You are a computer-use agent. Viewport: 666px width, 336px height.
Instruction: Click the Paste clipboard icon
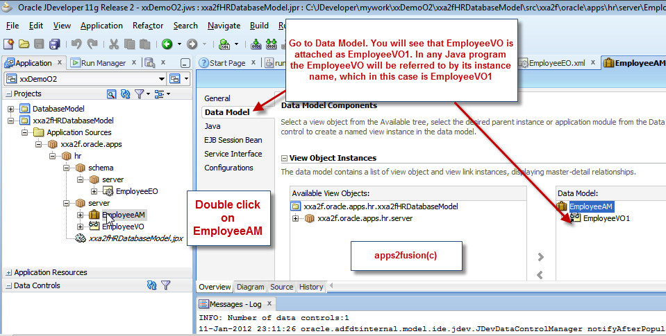pyautogui.click(x=145, y=44)
